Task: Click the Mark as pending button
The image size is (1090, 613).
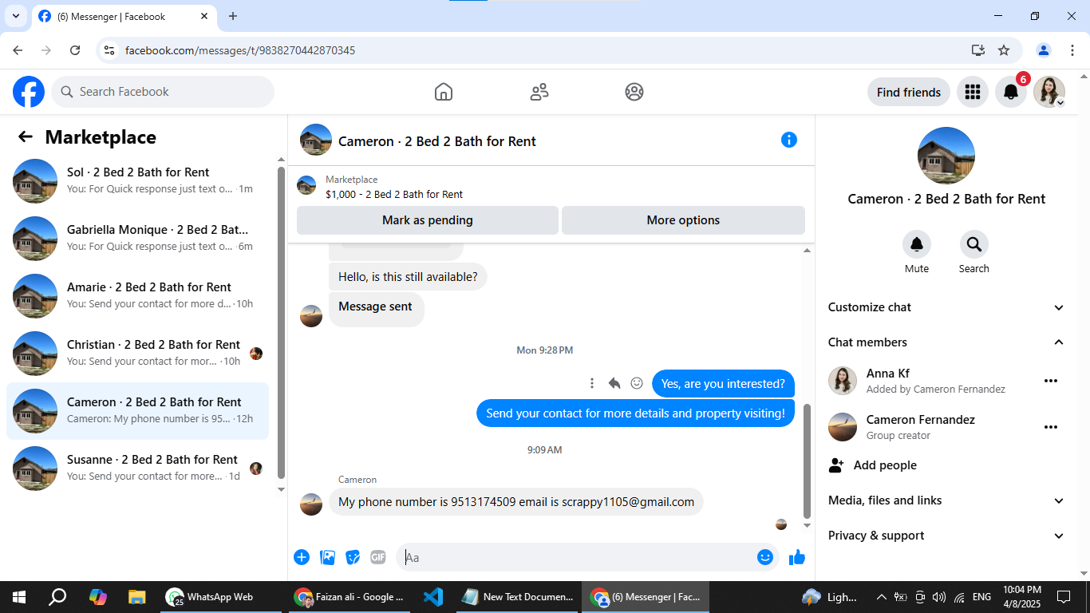Action: click(428, 220)
